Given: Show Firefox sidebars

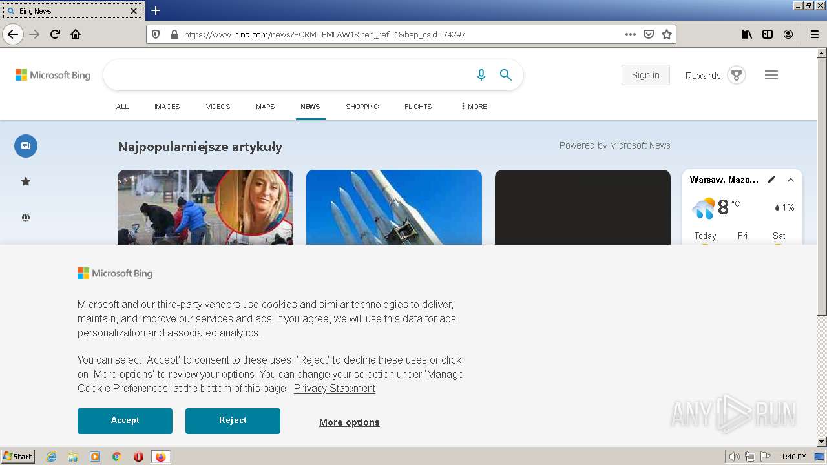Looking at the screenshot, I should [768, 34].
